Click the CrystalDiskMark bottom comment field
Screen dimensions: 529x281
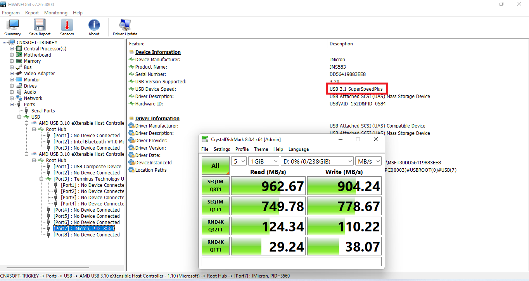pyautogui.click(x=292, y=262)
